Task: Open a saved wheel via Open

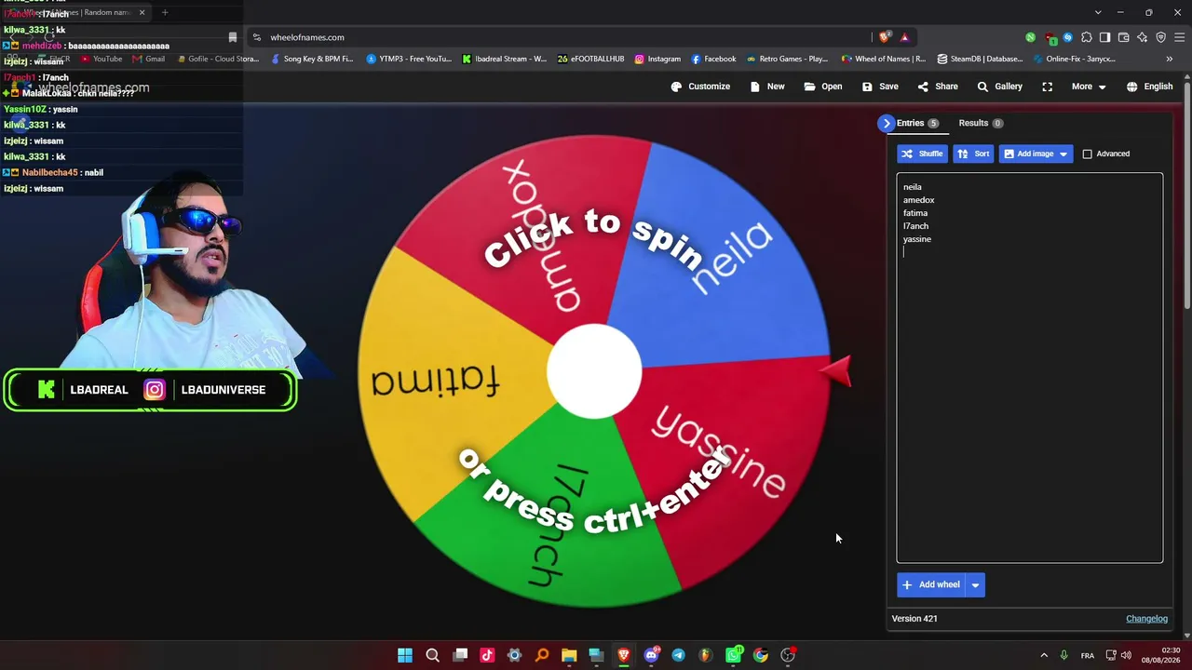Action: point(823,87)
